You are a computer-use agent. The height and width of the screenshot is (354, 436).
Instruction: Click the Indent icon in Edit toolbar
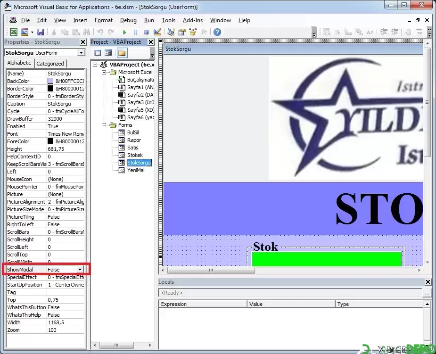click(384, 32)
